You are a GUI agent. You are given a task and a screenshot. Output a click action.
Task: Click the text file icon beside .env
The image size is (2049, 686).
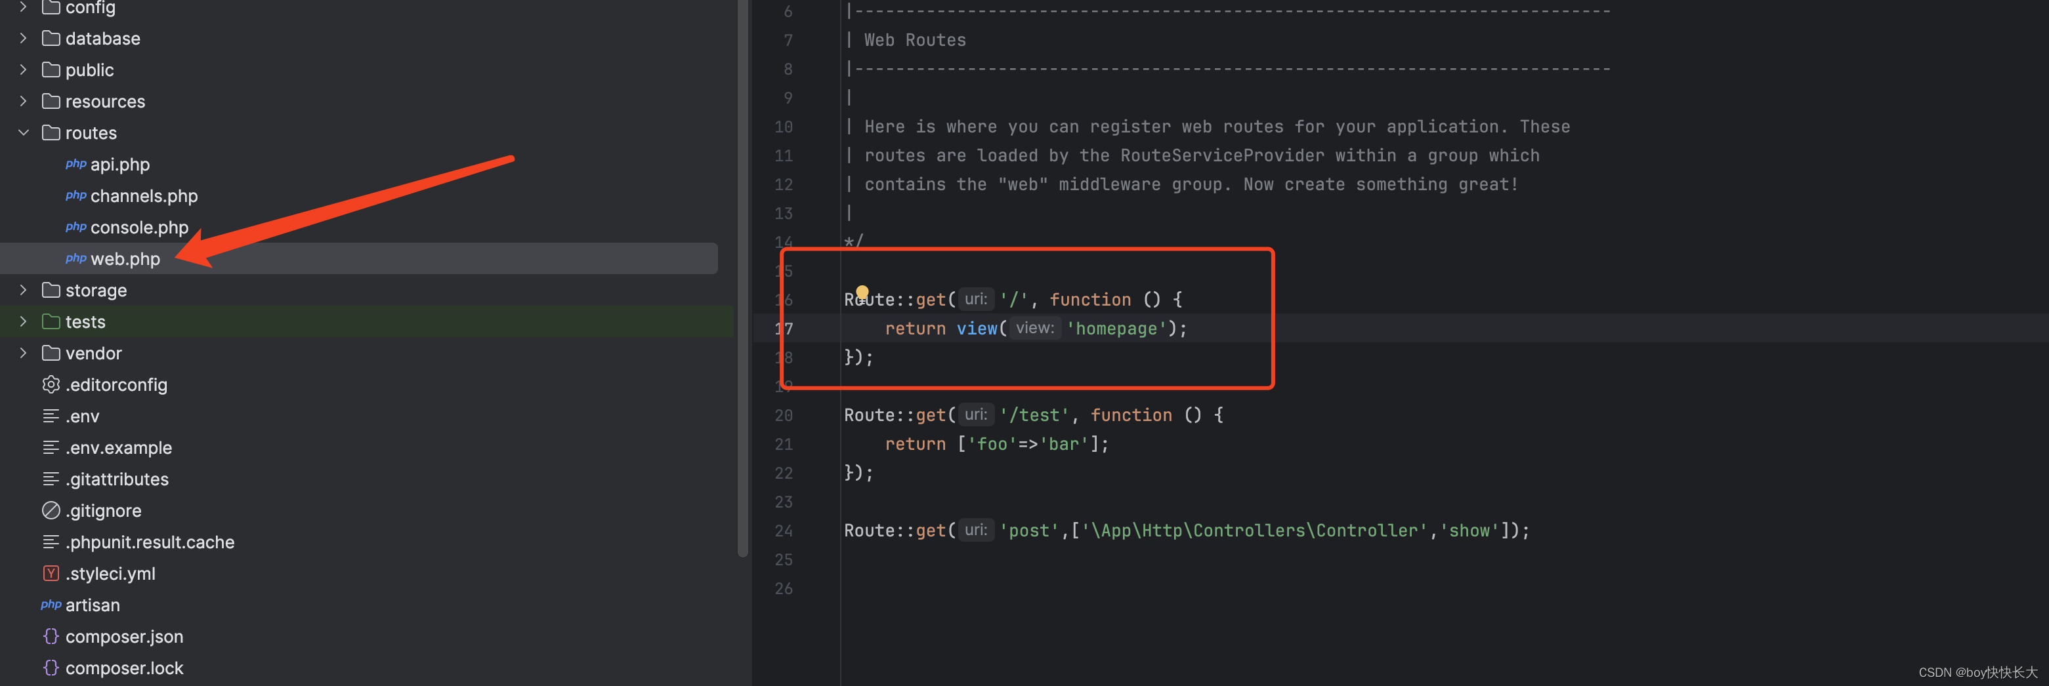(x=51, y=416)
